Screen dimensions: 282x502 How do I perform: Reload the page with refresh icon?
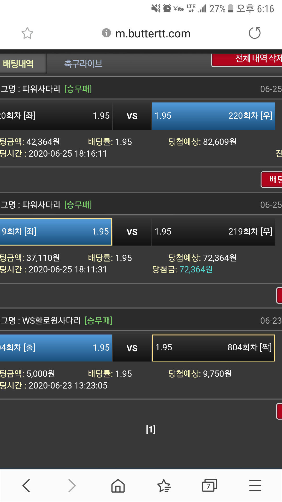click(x=255, y=33)
